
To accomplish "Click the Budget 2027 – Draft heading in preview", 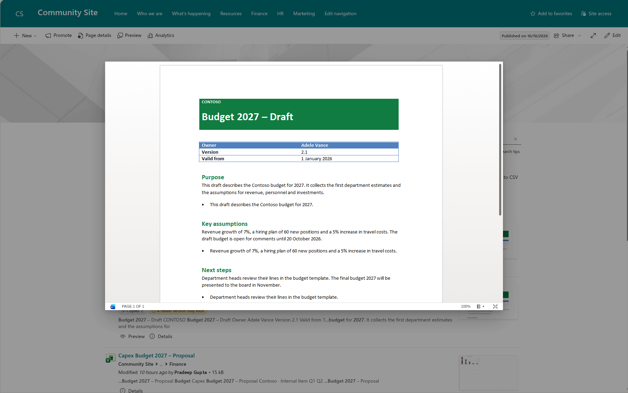I will click(x=247, y=117).
